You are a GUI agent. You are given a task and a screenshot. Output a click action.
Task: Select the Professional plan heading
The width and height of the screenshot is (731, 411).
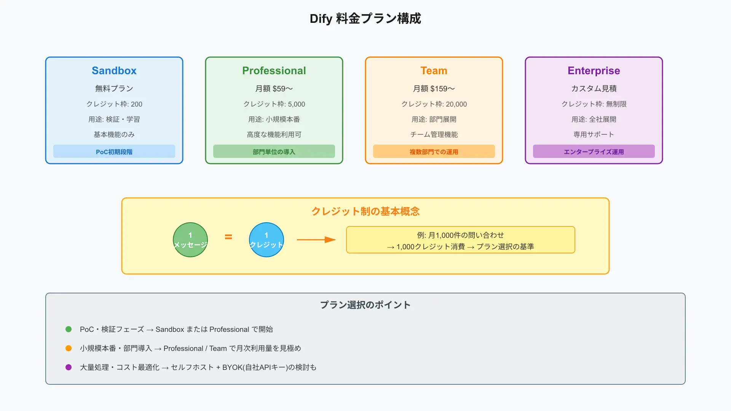[x=274, y=70]
